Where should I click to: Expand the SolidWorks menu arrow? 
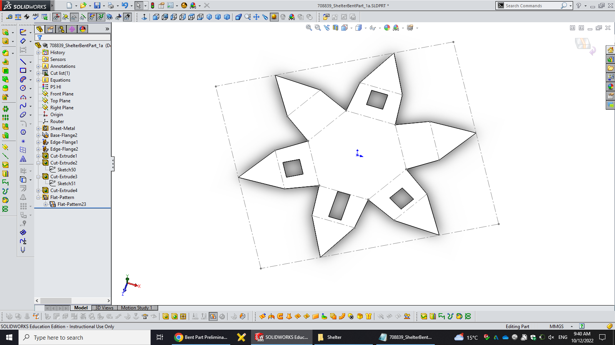point(52,6)
